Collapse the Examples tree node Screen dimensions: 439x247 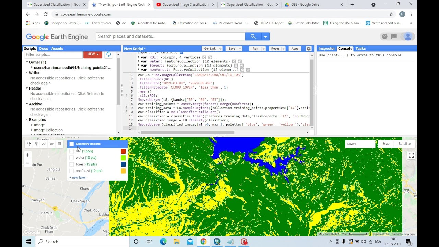click(x=27, y=120)
